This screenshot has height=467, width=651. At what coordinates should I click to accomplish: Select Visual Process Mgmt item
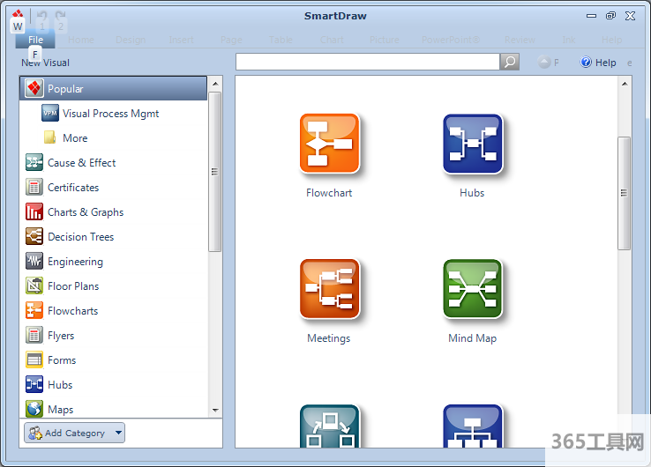(110, 114)
